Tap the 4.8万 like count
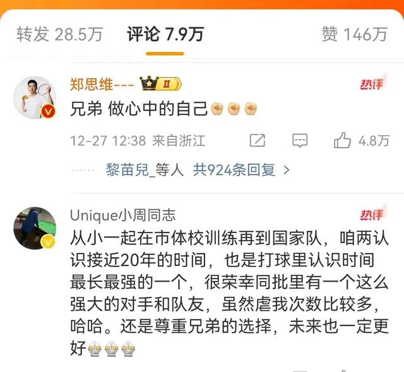 (x=374, y=141)
